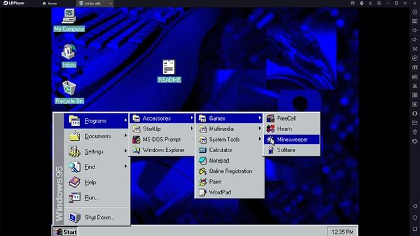Expand the System Tools submenu arrow
The image size is (420, 236).
pyautogui.click(x=260, y=139)
